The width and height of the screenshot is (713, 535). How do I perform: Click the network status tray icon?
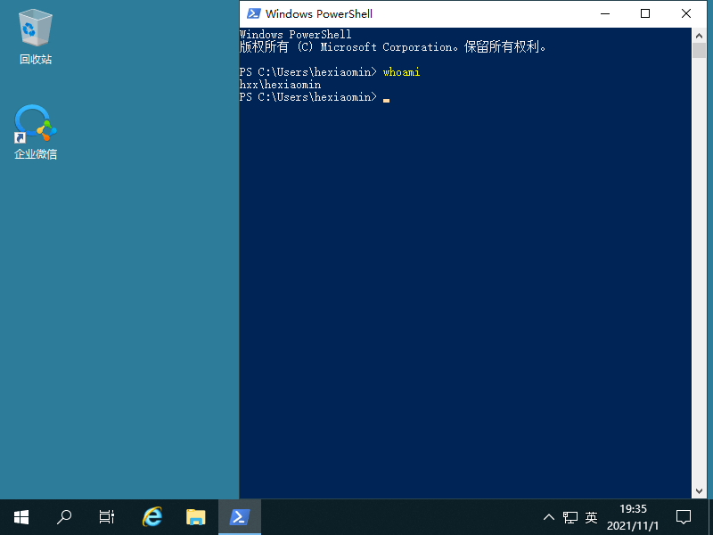click(x=570, y=517)
